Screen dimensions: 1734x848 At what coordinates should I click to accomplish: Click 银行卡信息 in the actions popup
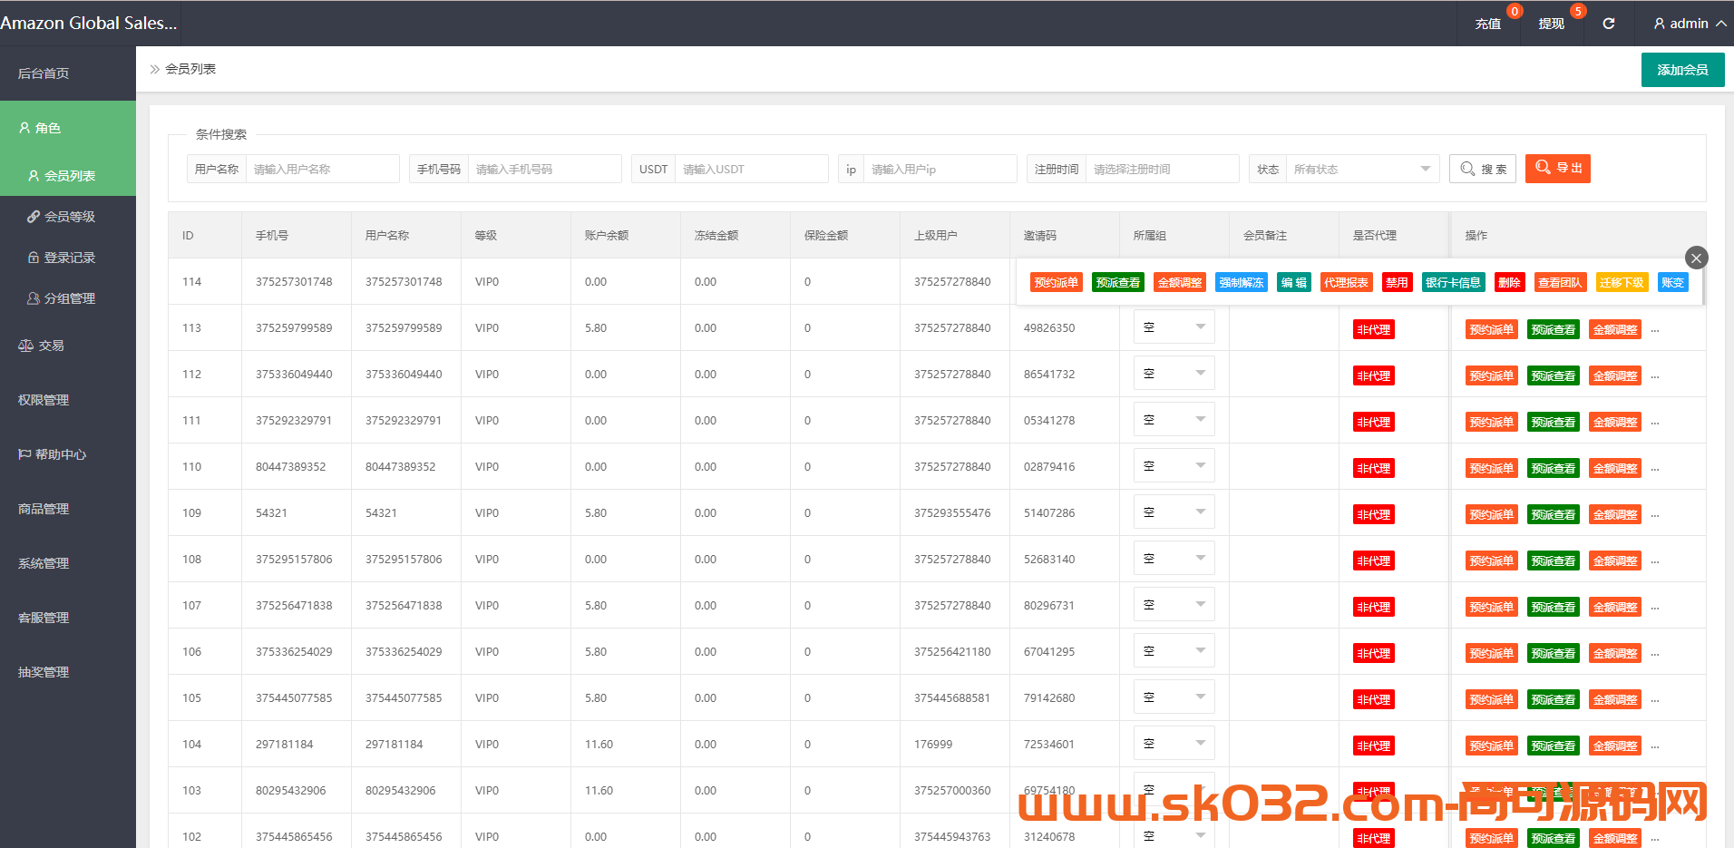1453,283
